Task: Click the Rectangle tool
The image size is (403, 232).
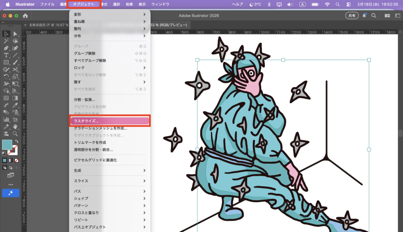Action: [x=6, y=62]
